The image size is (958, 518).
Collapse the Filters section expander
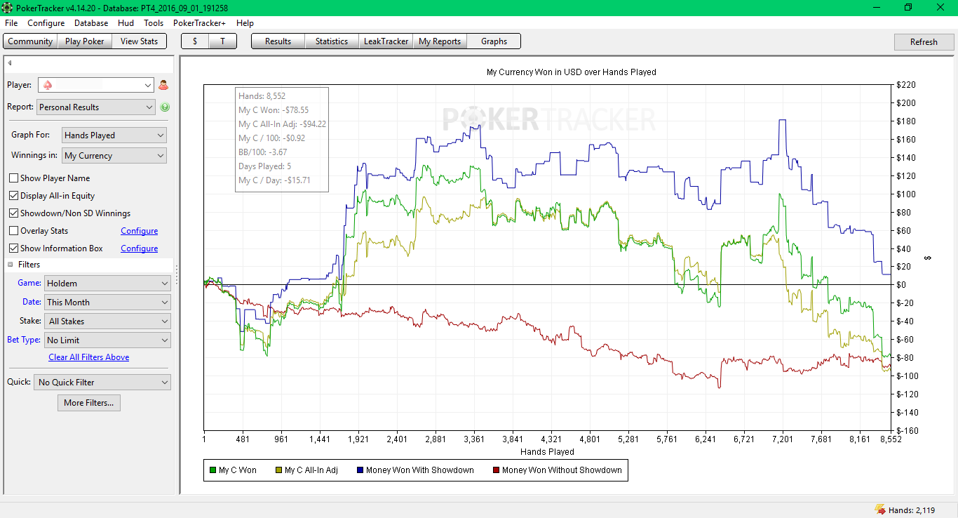click(x=11, y=265)
